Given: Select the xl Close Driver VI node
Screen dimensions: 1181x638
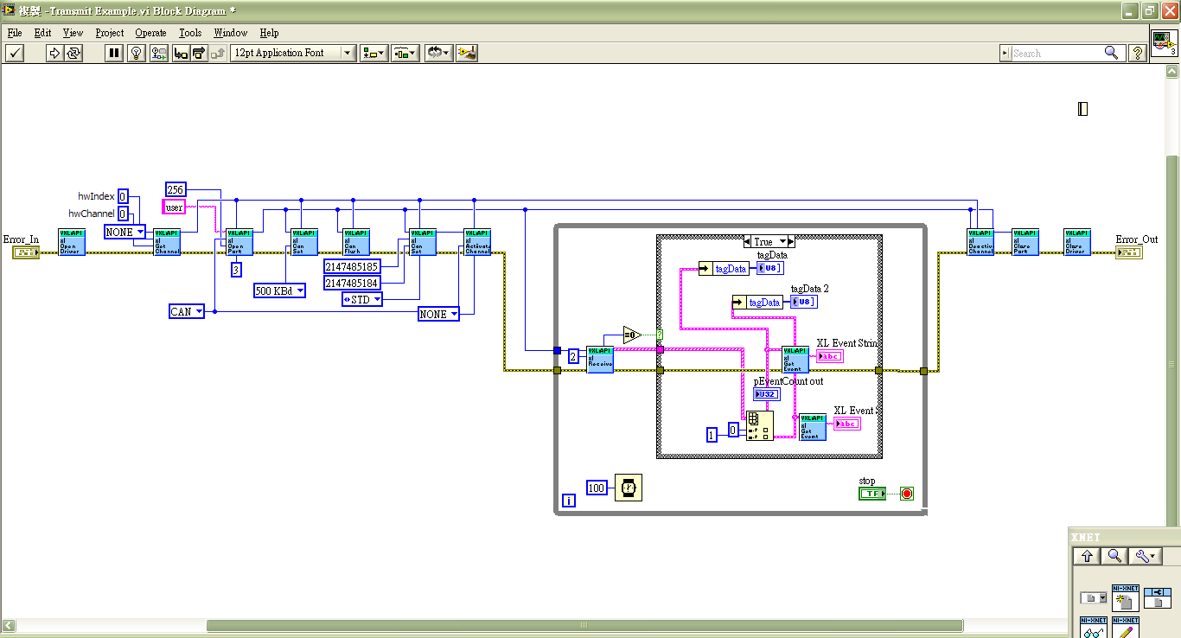Looking at the screenshot, I should [x=1077, y=242].
